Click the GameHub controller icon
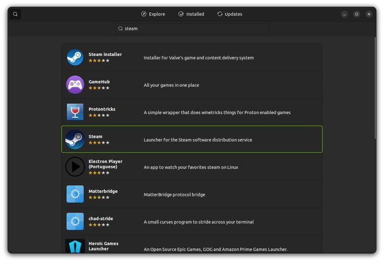384x262 pixels. click(75, 84)
